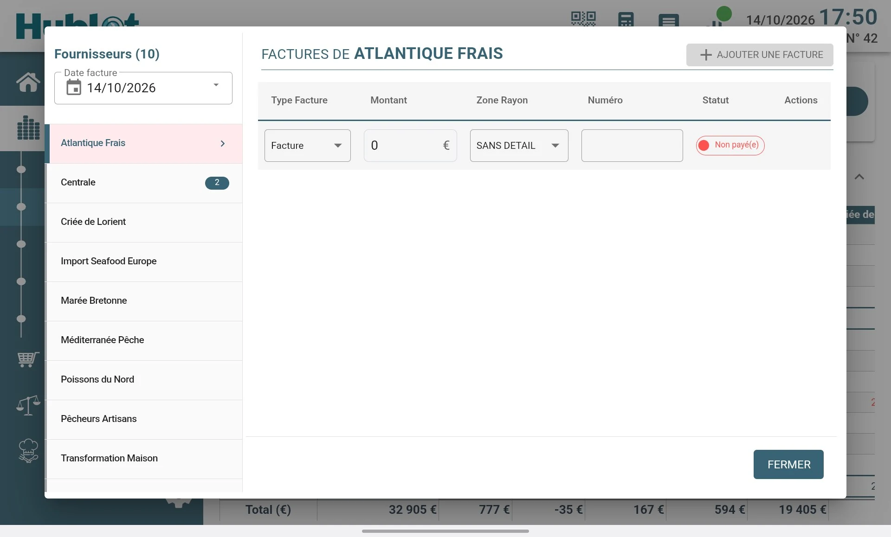Select supplier Transformation Maison

(x=144, y=459)
